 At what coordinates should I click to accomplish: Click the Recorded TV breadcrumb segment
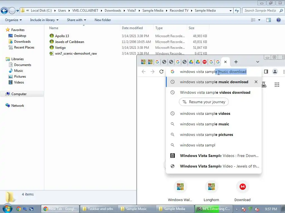[x=179, y=11]
